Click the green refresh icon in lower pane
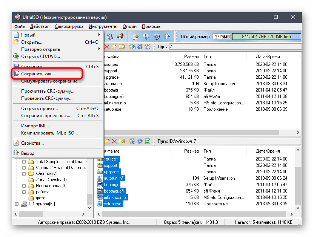The height and width of the screenshot is (237, 314). tap(148, 141)
